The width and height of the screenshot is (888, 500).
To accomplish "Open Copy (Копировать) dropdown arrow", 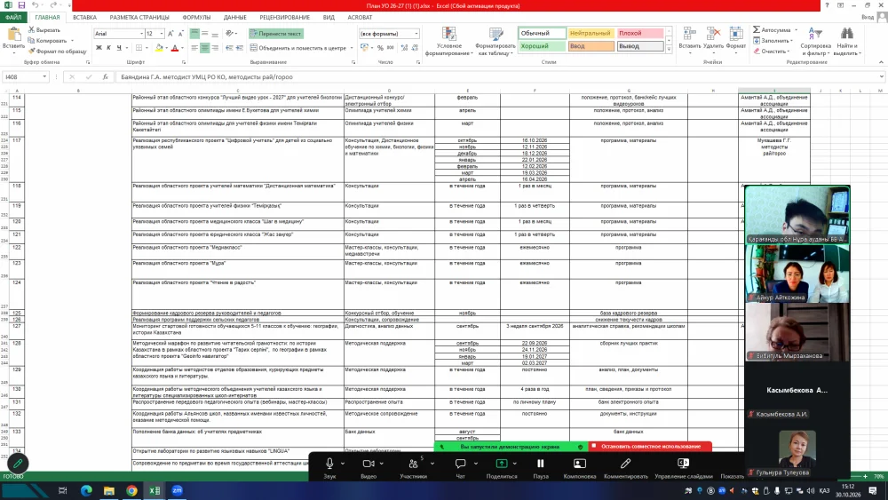I will 72,40.
